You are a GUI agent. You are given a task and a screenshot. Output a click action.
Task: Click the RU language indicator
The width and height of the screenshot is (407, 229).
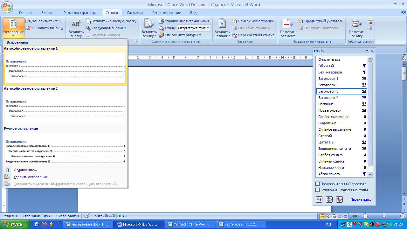pyautogui.click(x=328, y=224)
